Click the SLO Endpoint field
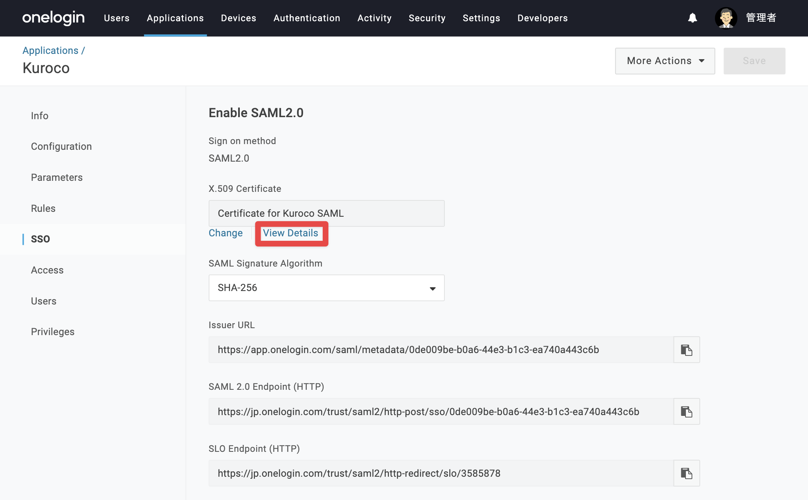The width and height of the screenshot is (808, 500). 441,473
